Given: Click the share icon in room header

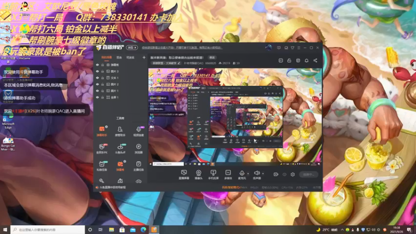Looking at the screenshot, I should point(315,60).
